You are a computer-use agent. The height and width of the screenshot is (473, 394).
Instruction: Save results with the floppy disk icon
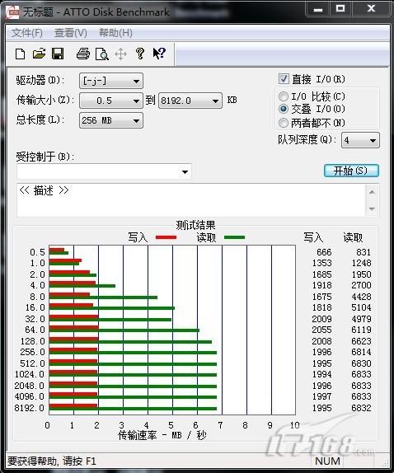pyautogui.click(x=58, y=54)
